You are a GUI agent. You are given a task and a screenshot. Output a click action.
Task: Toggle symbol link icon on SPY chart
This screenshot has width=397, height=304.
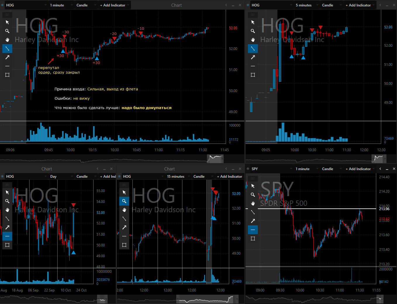coord(248,169)
